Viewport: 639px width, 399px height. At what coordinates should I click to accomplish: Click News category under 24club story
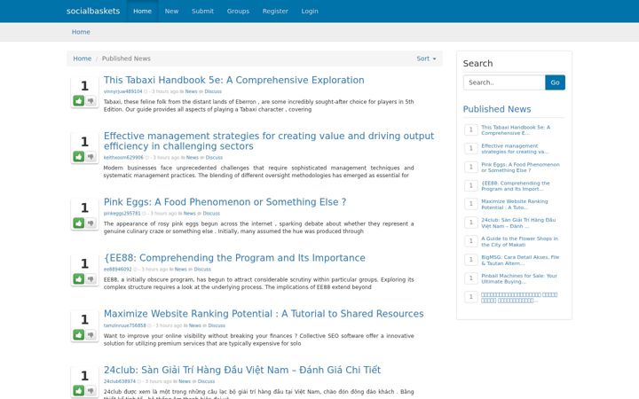click(185, 381)
